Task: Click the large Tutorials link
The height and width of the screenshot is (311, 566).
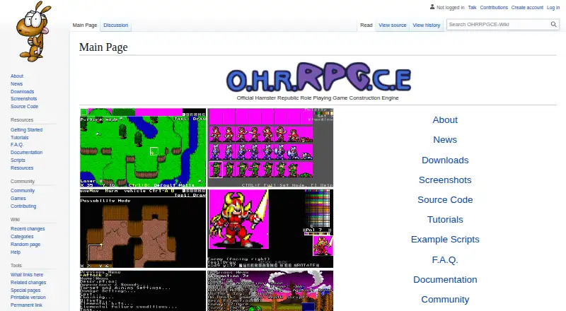Action: click(445, 220)
